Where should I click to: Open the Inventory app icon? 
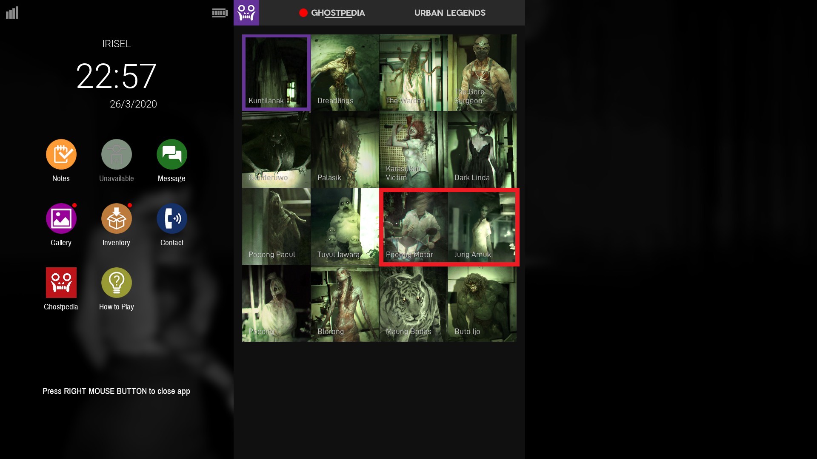116,218
